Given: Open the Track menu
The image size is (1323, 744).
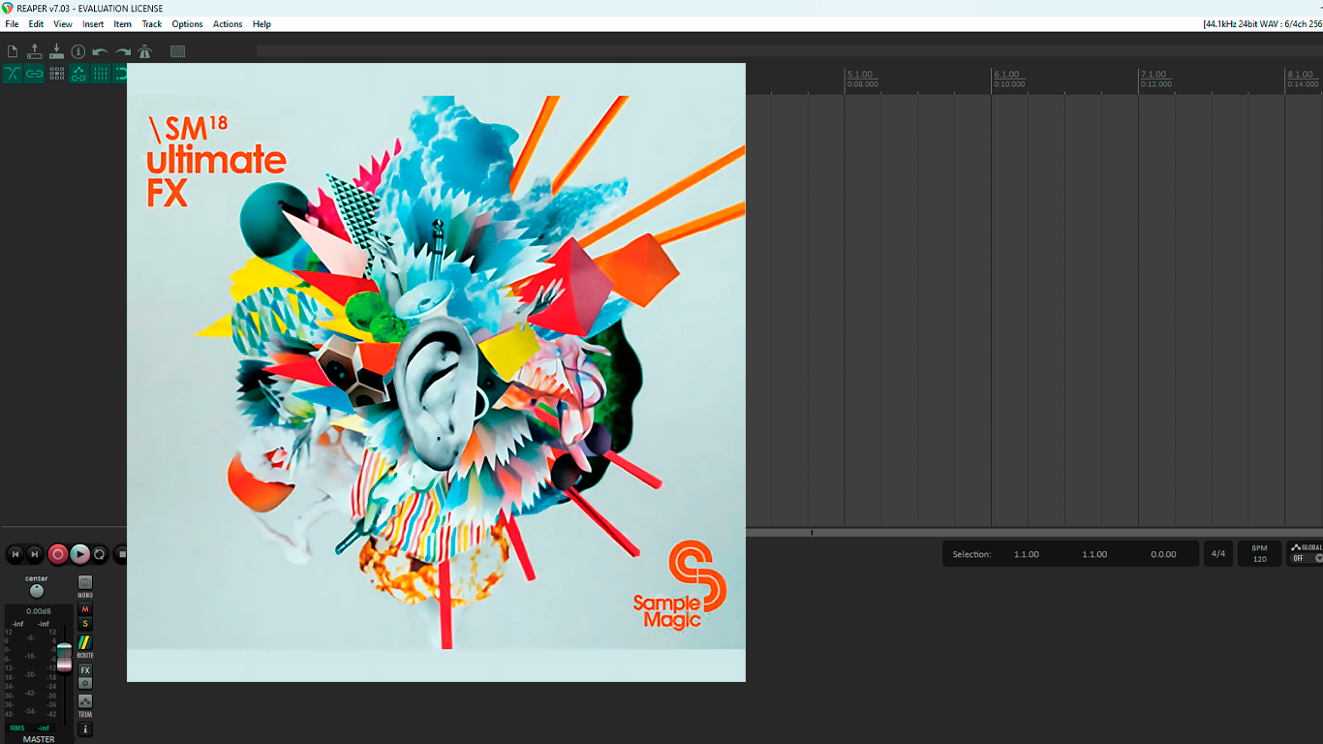Looking at the screenshot, I should 152,24.
